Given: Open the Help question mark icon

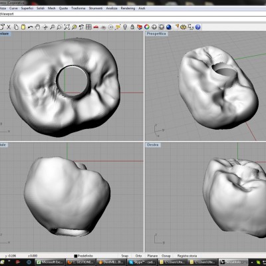Looking at the screenshot, I should click(x=198, y=27).
